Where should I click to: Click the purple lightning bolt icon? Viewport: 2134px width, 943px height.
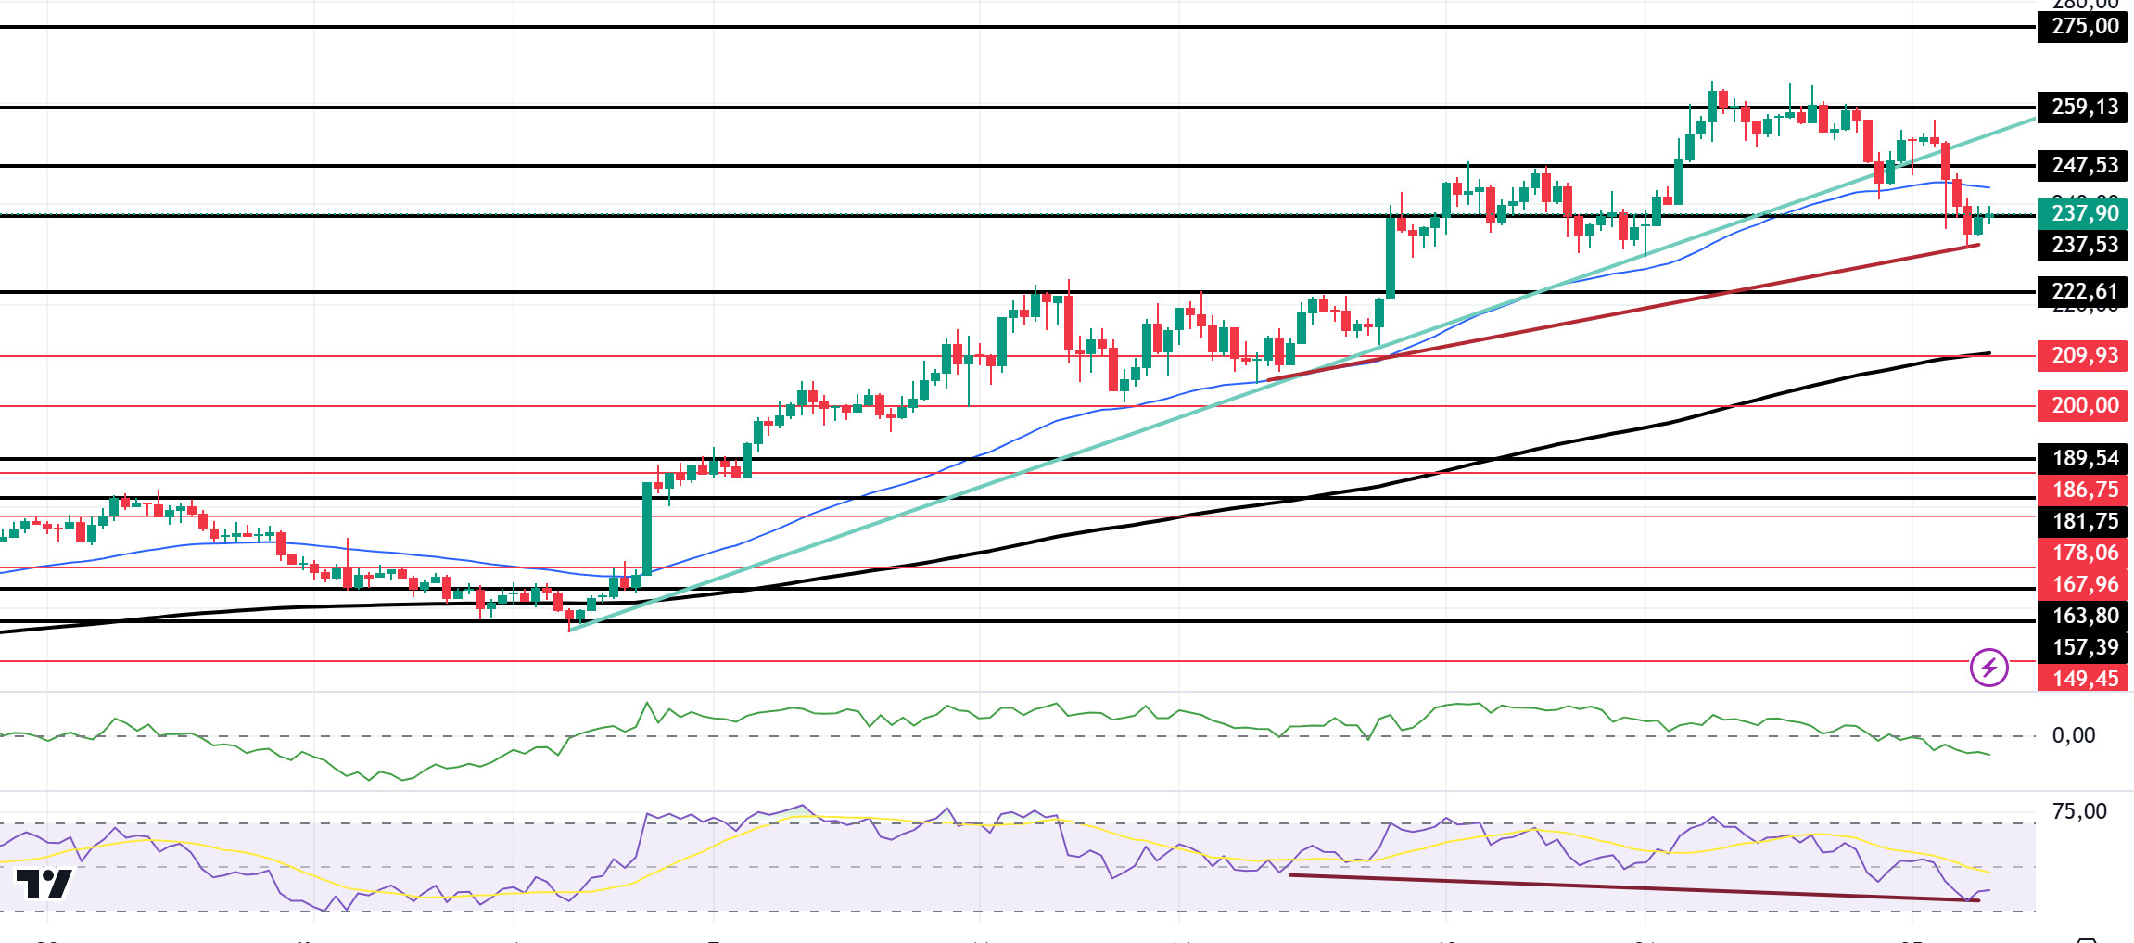(x=1988, y=668)
